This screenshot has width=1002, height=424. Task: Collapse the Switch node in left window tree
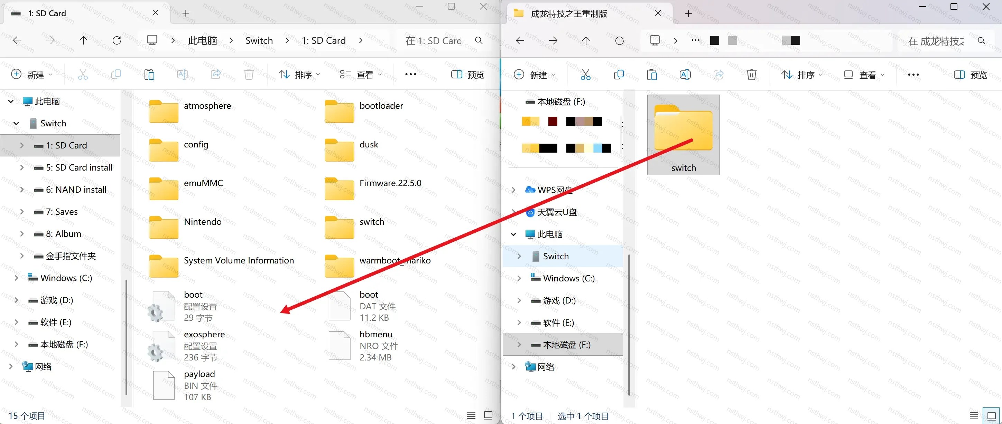tap(16, 123)
